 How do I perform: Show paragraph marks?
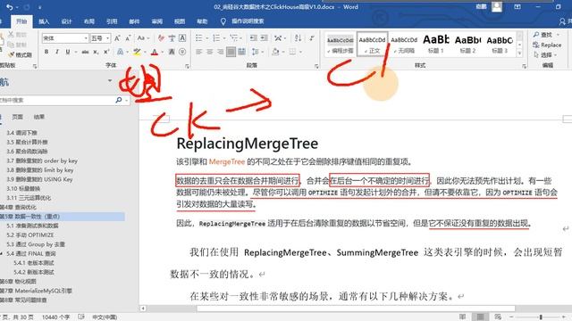pyautogui.click(x=312, y=38)
